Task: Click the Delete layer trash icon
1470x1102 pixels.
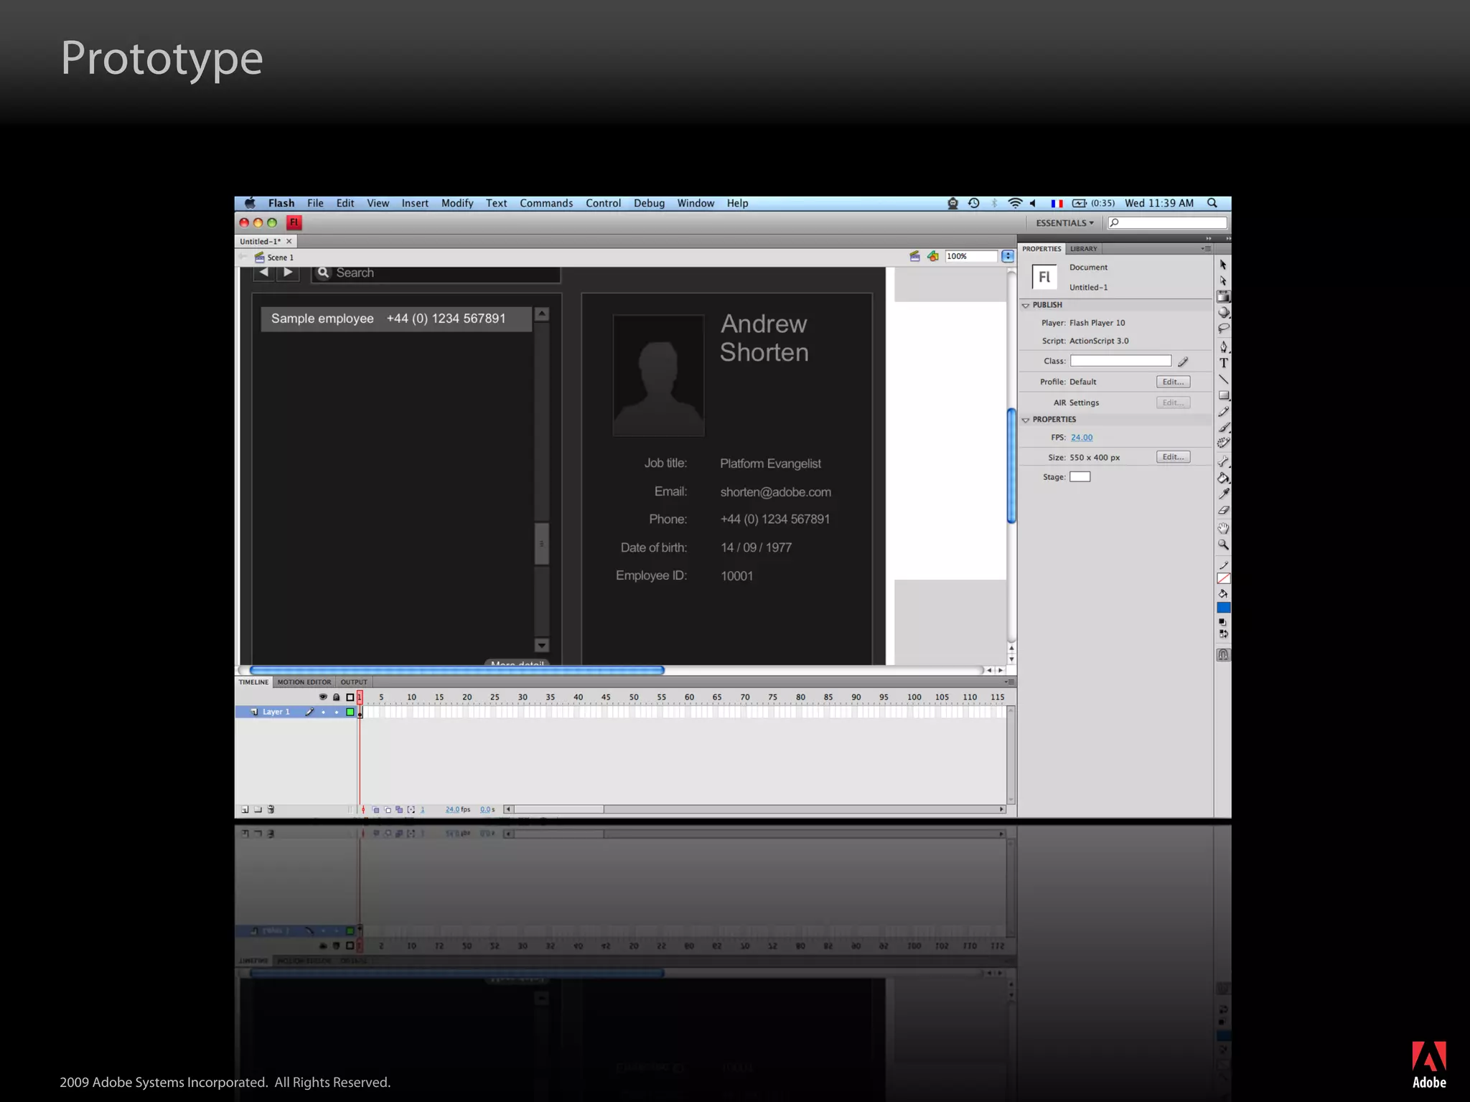Action: pyautogui.click(x=271, y=809)
